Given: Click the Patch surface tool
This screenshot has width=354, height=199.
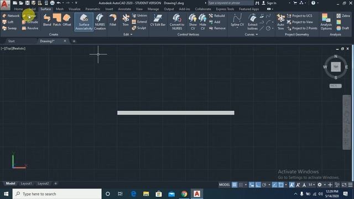Looking at the screenshot, I should 57,20.
